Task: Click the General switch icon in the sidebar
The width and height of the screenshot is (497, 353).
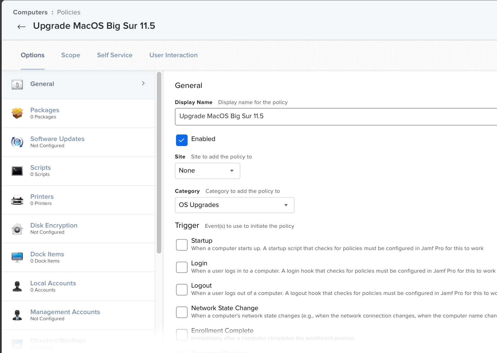Action: click(17, 84)
